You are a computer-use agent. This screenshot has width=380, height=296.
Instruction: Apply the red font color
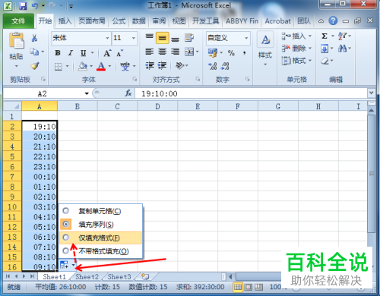(x=101, y=66)
